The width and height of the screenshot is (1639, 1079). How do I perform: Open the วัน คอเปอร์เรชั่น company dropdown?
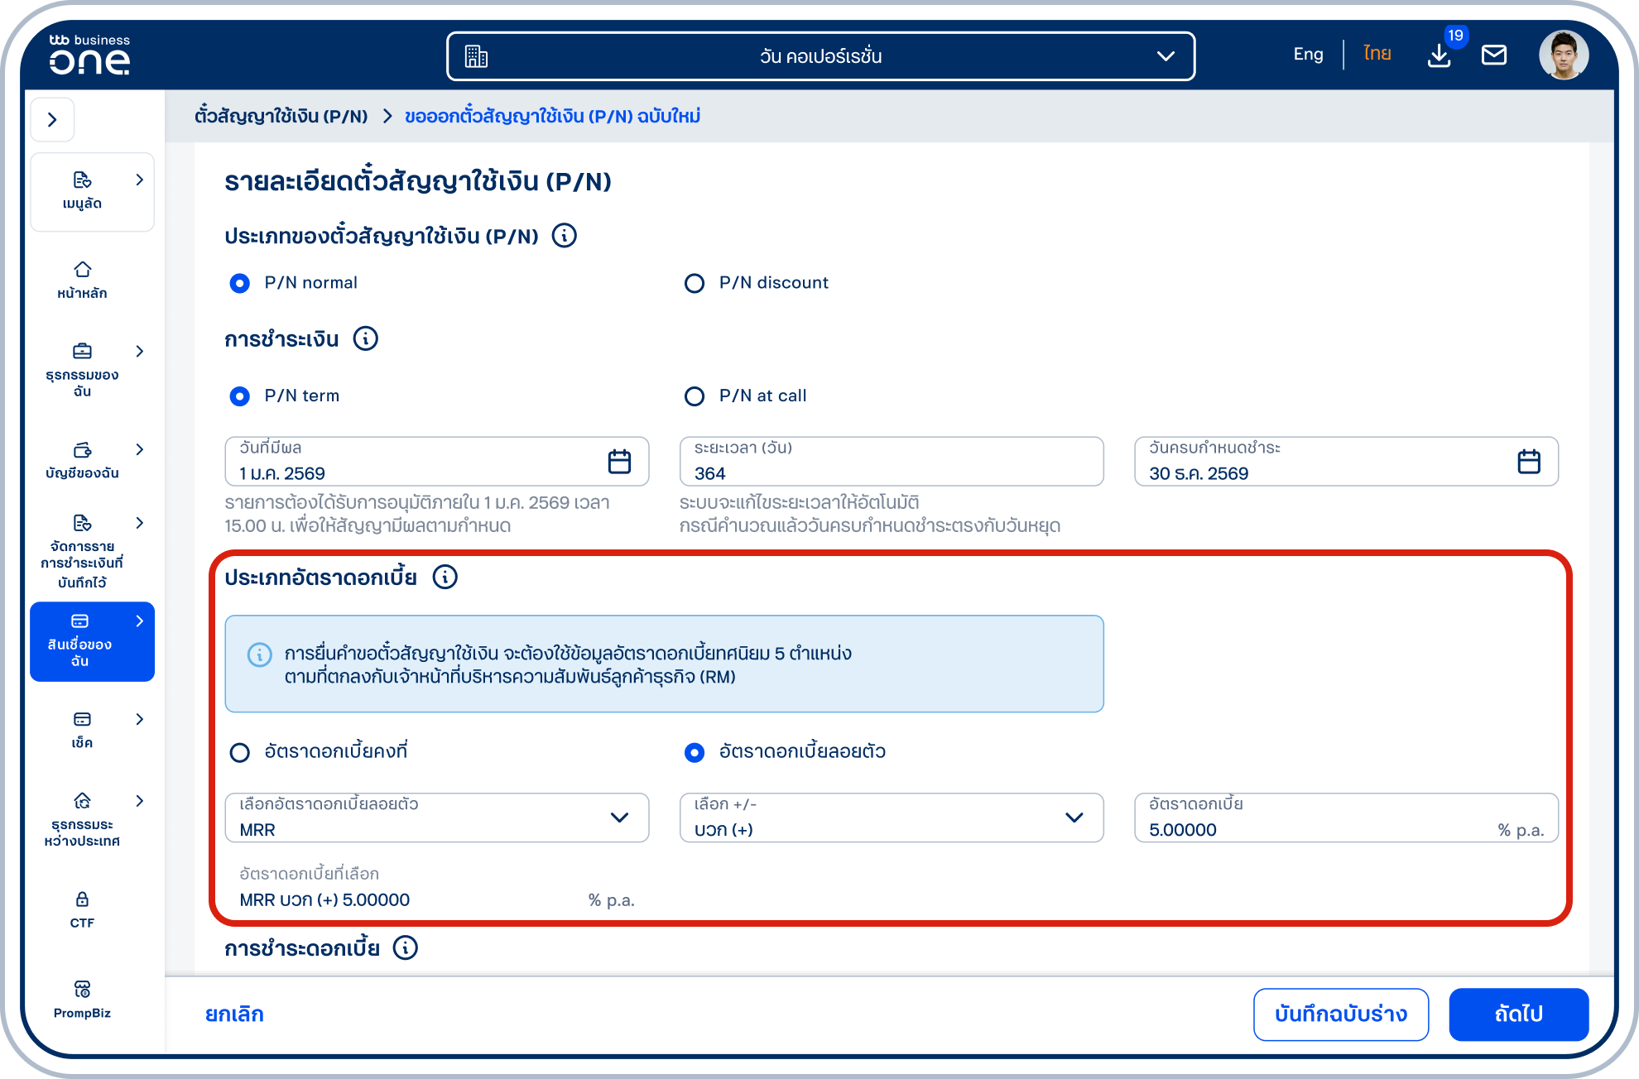tap(820, 56)
